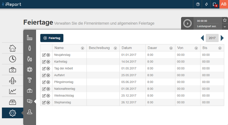
Task: Open documents icon with badge 9
Action: coord(215,4)
